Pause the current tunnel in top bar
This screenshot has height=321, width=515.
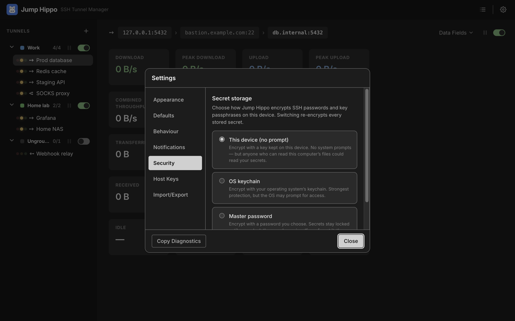pos(485,33)
